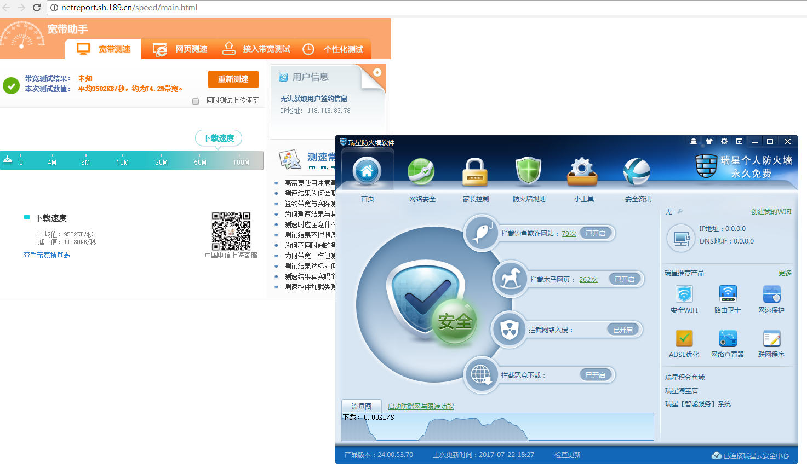Open the 79次 phishing count link
Image resolution: width=807 pixels, height=474 pixels.
point(569,234)
